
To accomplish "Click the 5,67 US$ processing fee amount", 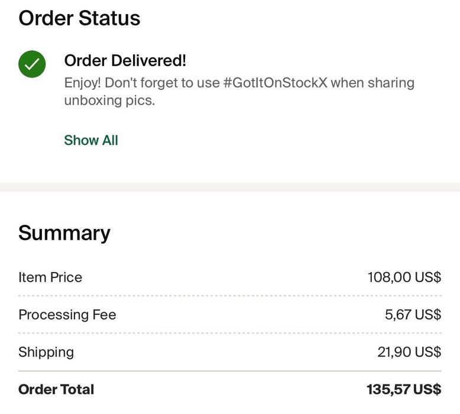I will (413, 315).
